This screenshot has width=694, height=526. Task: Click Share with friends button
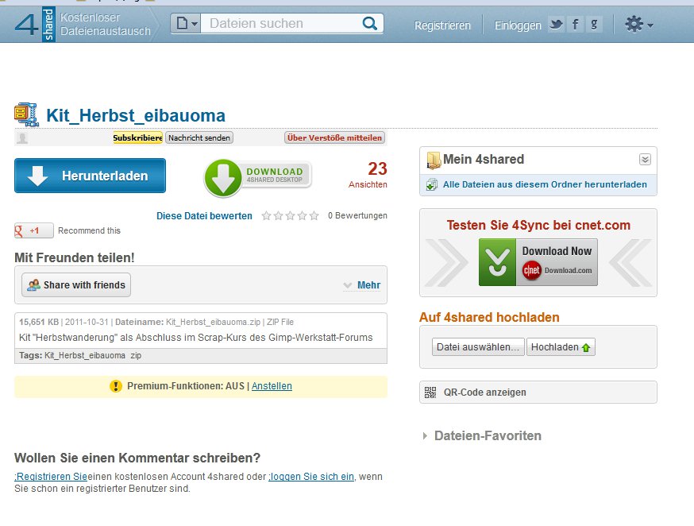tap(76, 284)
